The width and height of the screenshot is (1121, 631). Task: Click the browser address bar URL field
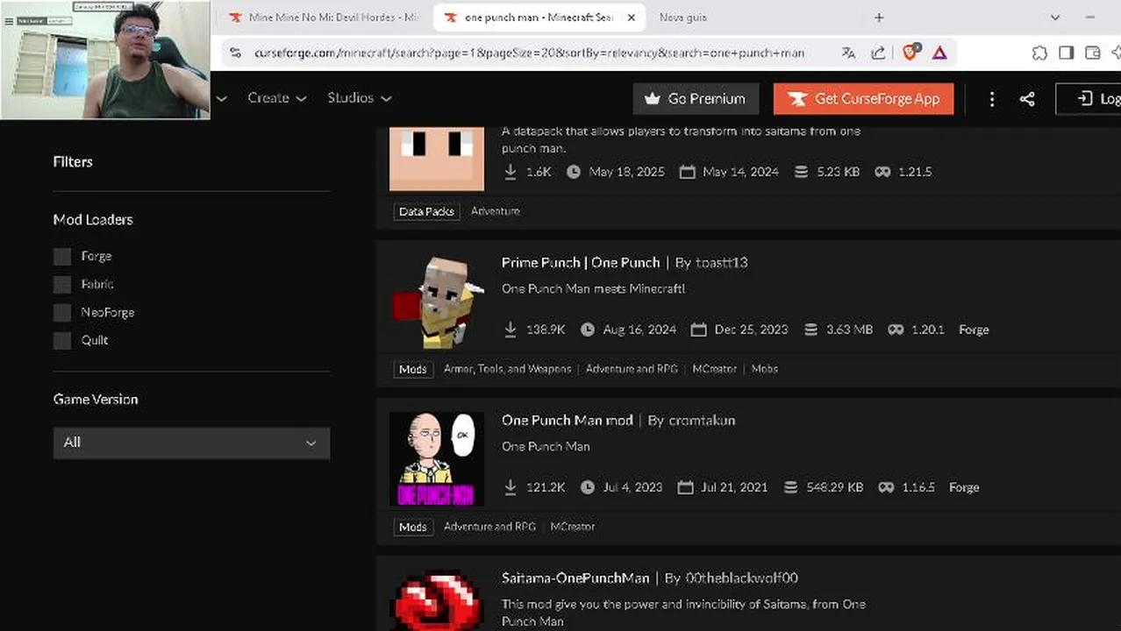point(529,53)
